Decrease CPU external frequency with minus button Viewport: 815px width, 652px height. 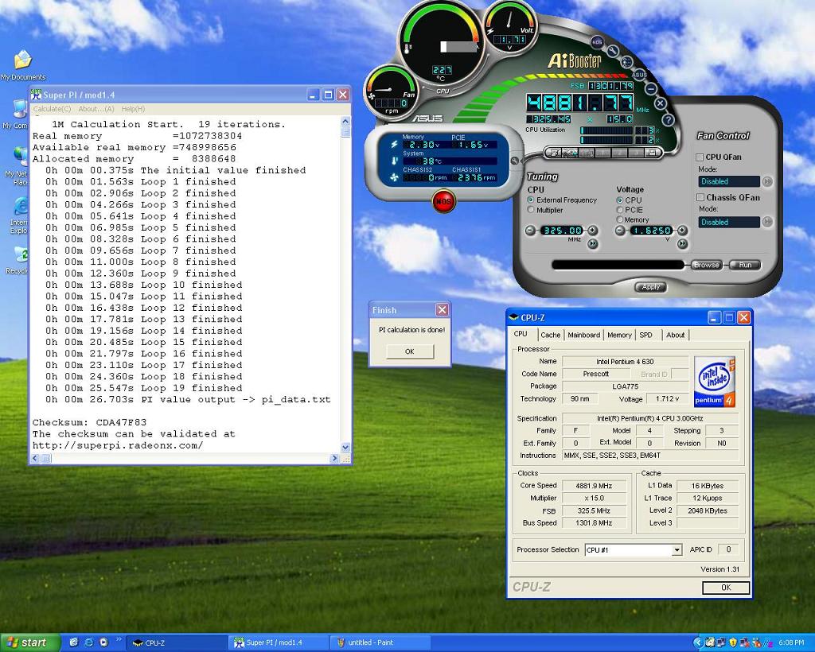click(529, 231)
